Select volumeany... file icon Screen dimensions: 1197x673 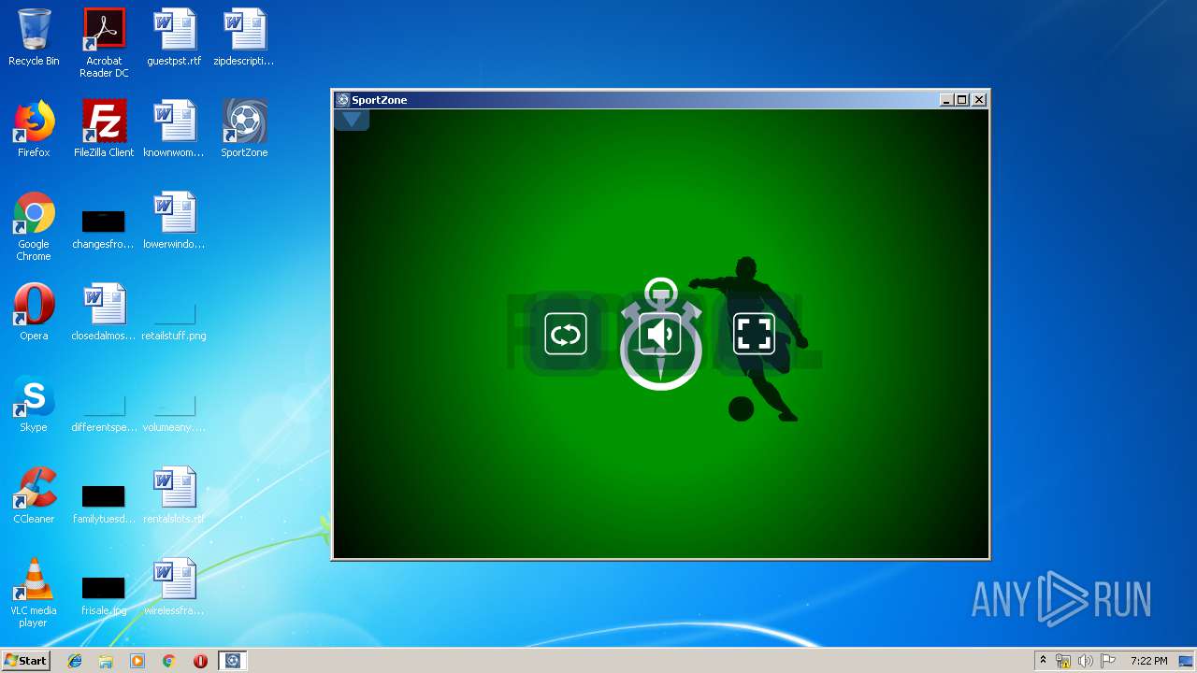coord(174,411)
